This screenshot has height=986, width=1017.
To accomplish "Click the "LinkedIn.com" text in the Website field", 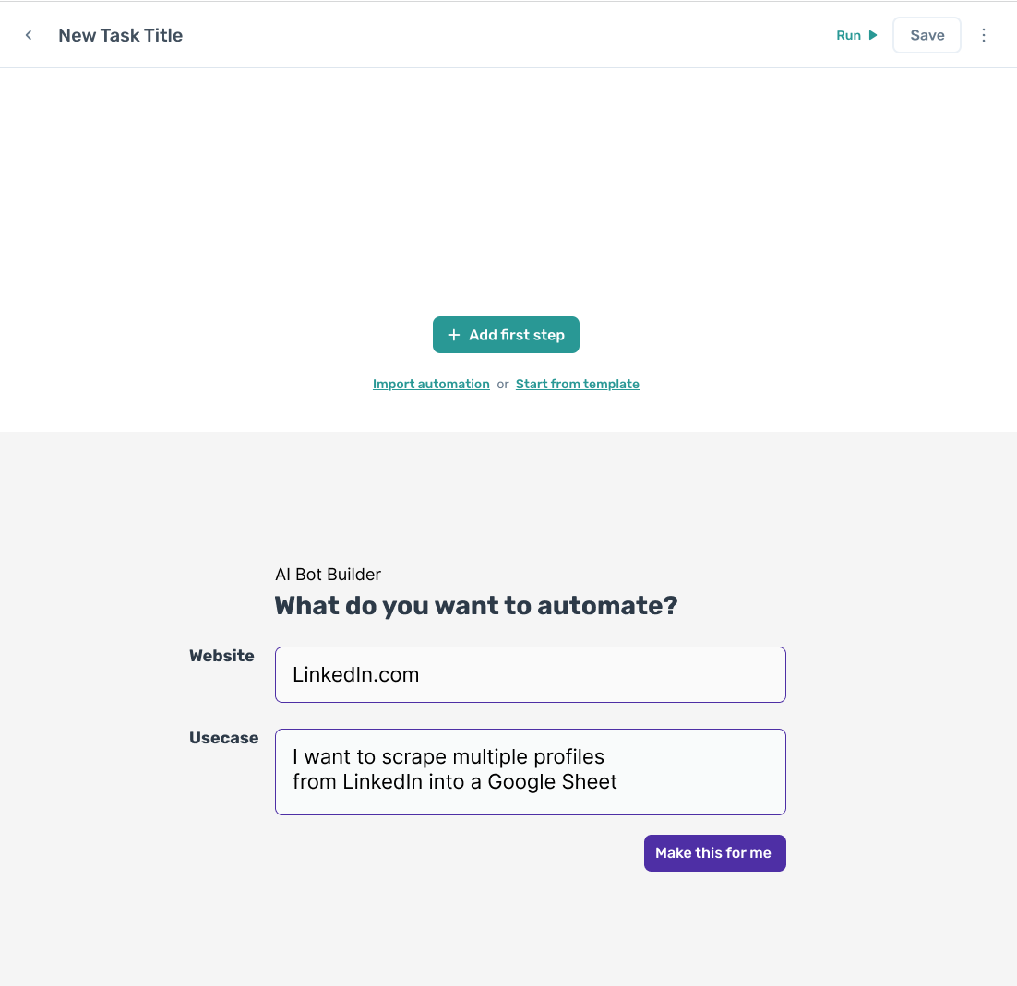I will tap(356, 674).
